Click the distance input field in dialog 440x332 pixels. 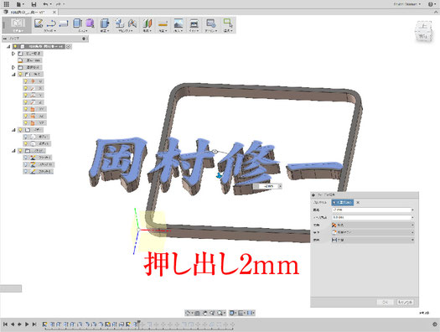(371, 210)
